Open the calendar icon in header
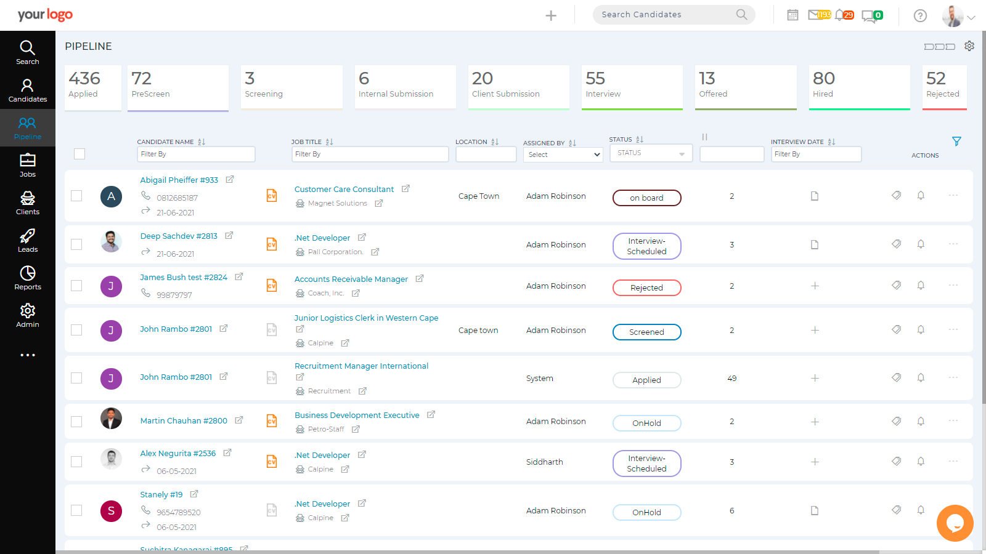The height and width of the screenshot is (554, 986). coord(792,15)
